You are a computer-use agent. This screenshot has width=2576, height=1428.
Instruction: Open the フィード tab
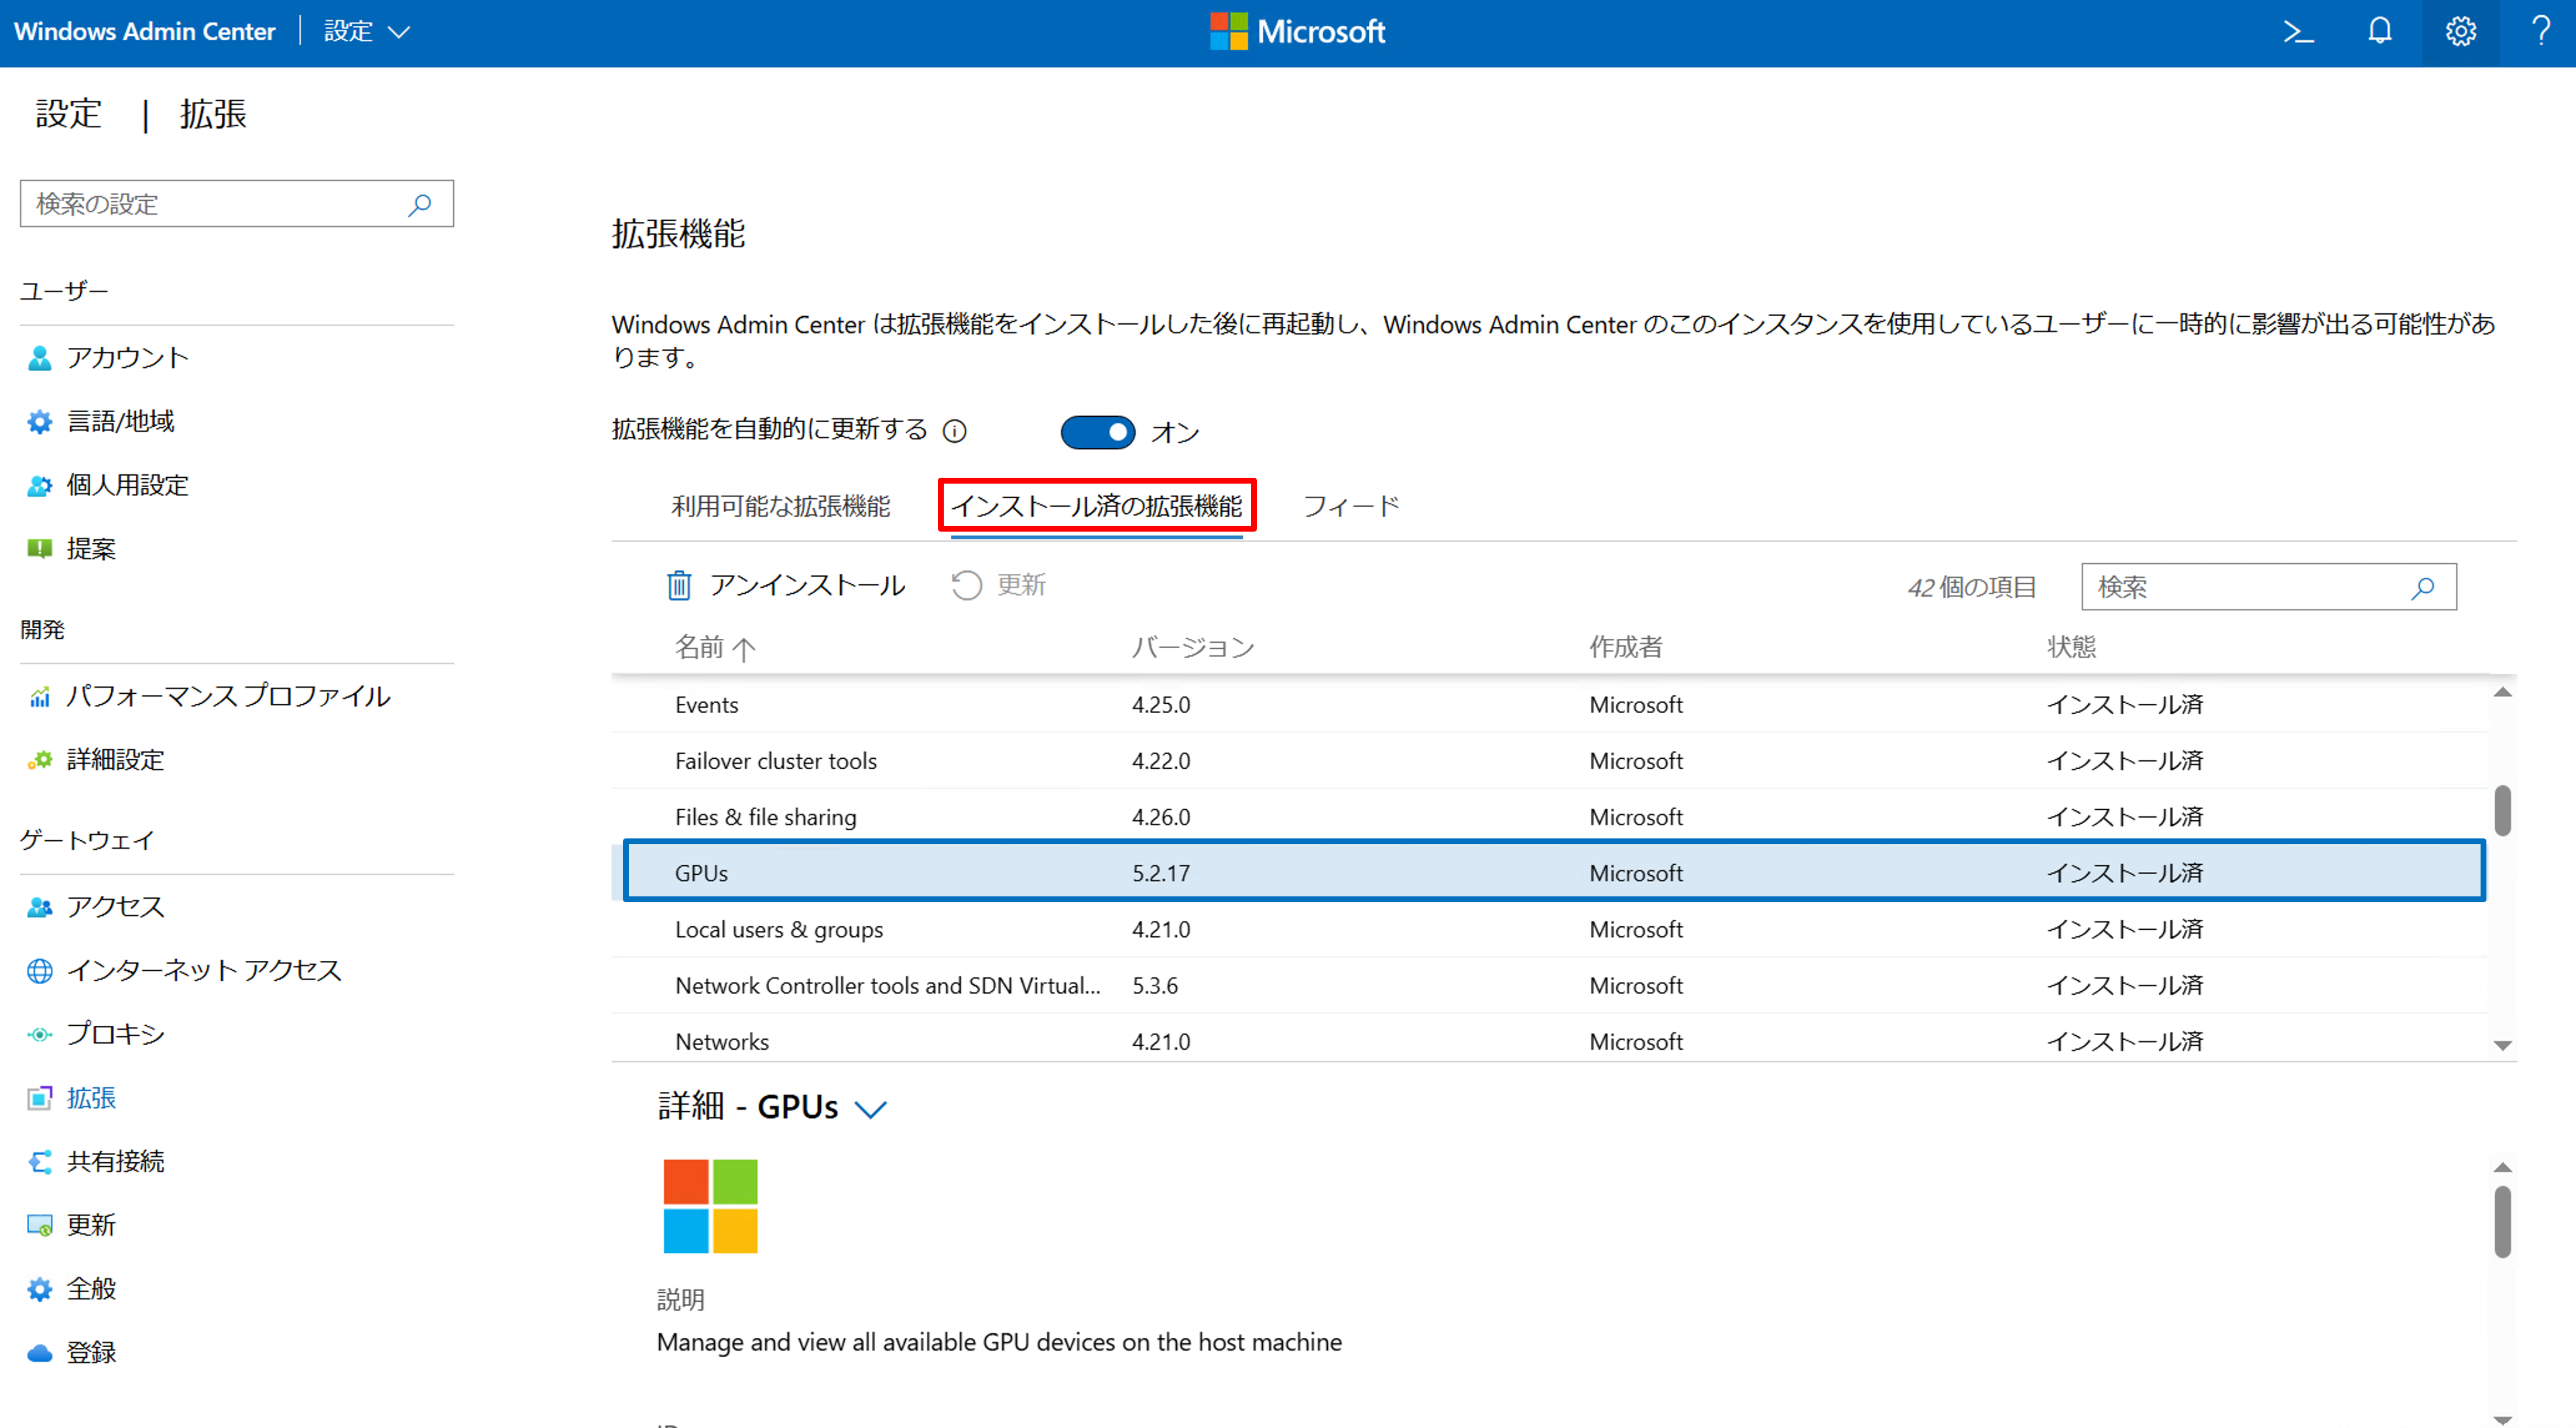point(1351,507)
